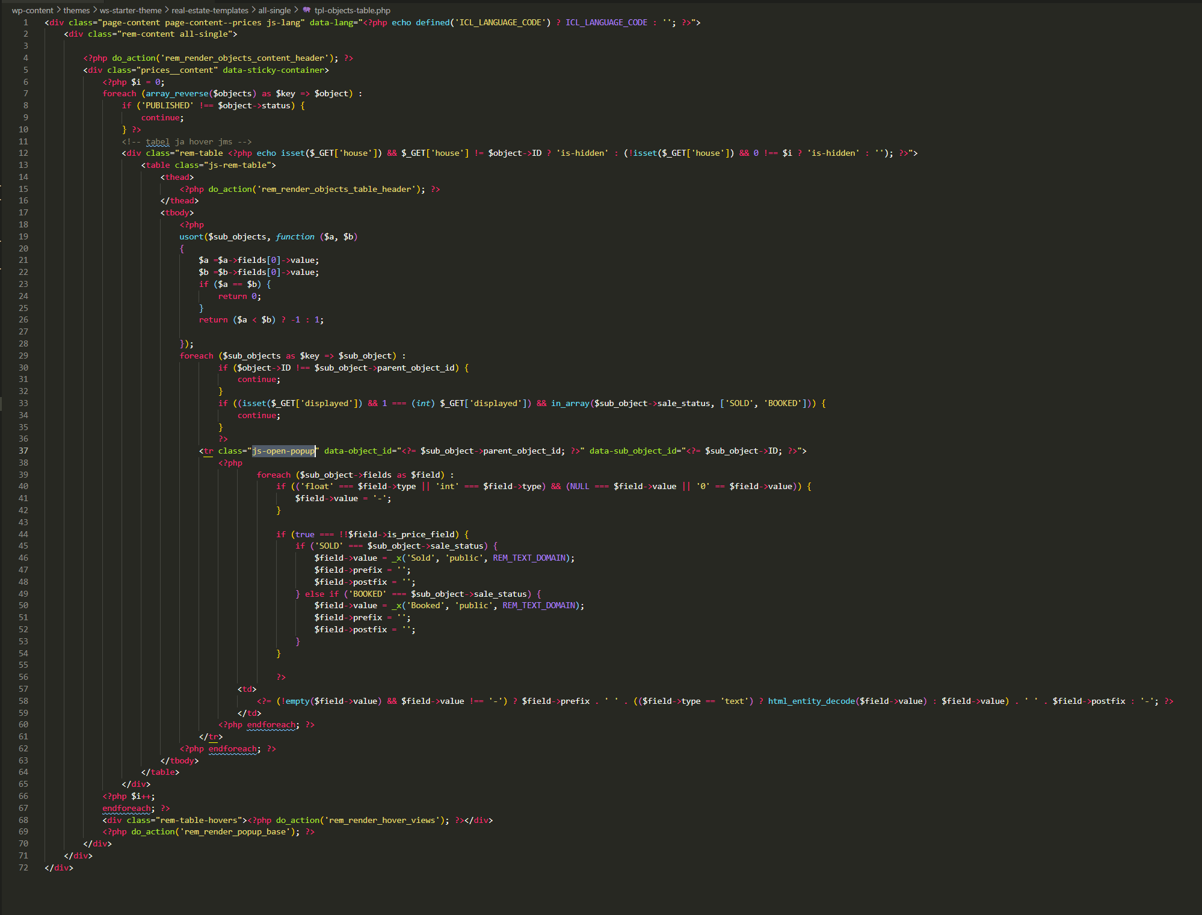
Task: Select tpl-objects-table.php in the breadcrumb
Action: (x=353, y=10)
